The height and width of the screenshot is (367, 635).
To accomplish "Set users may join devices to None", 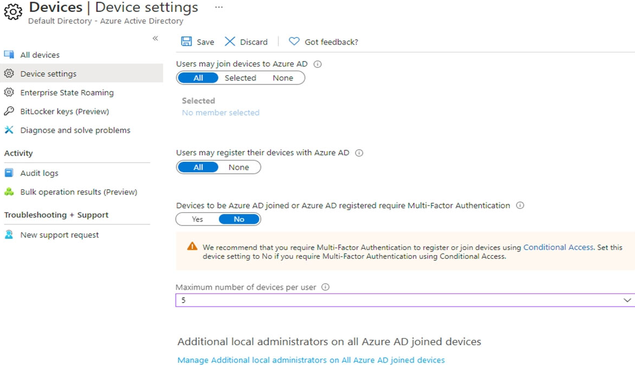I will click(282, 78).
